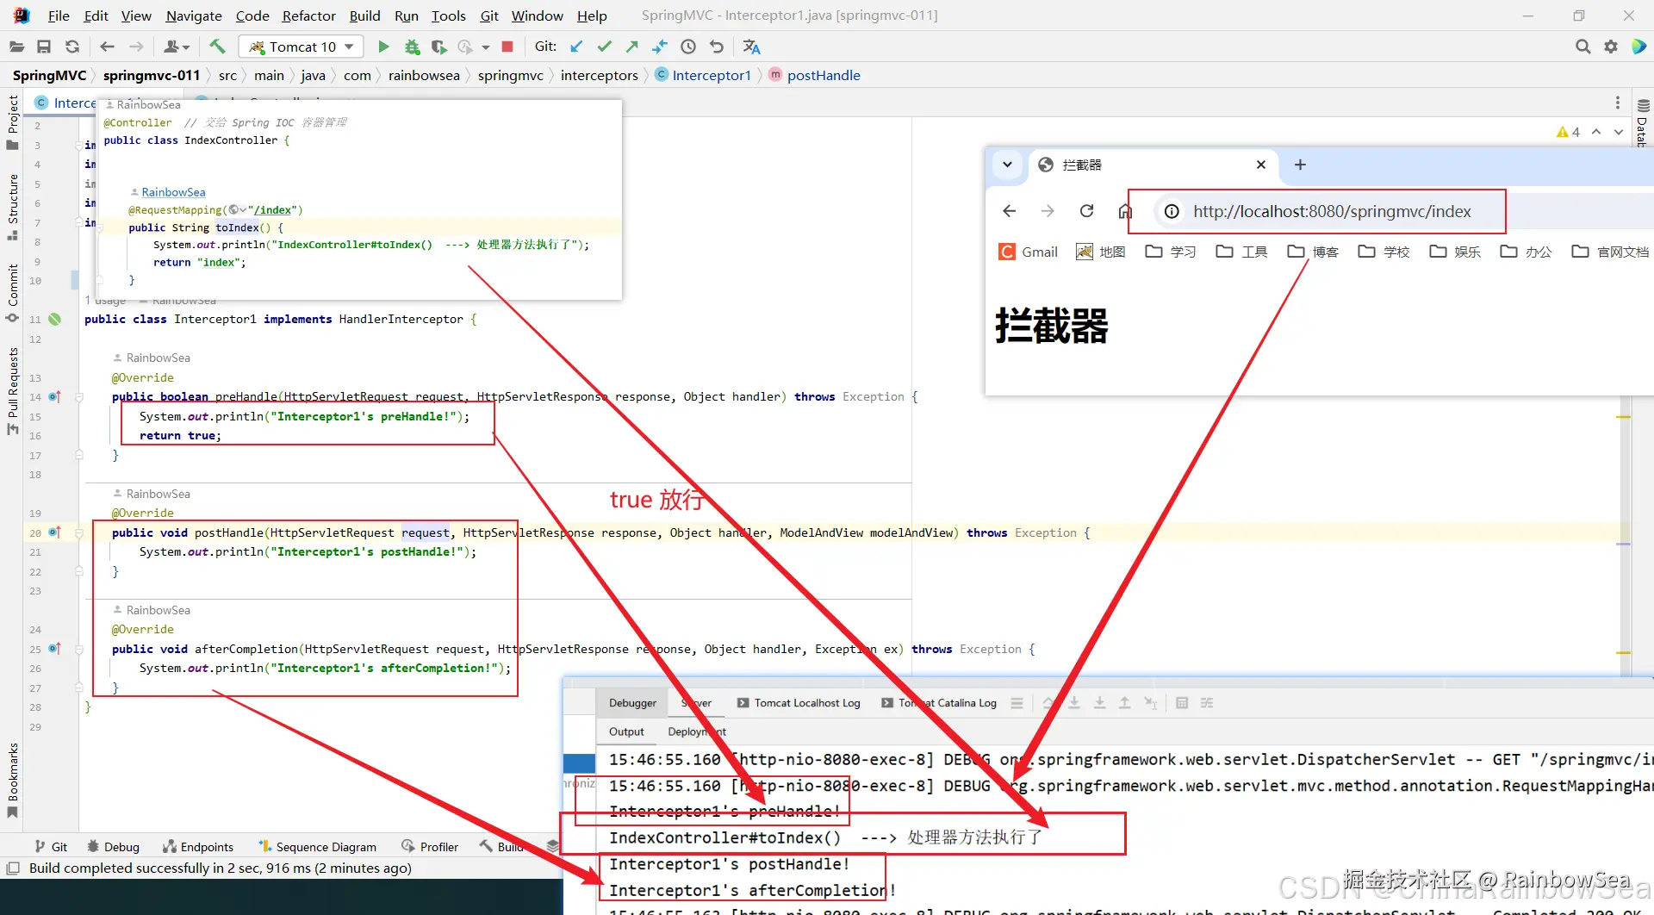Open the Tomcat Catalina Log tab
1654x915 pixels.
click(938, 703)
